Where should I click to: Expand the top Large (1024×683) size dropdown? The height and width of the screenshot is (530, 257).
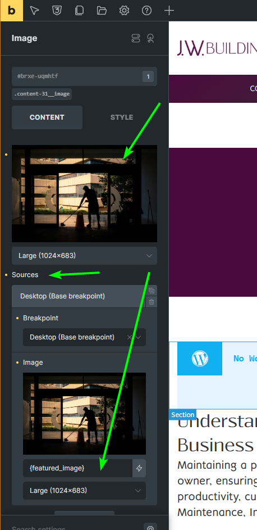coord(84,256)
